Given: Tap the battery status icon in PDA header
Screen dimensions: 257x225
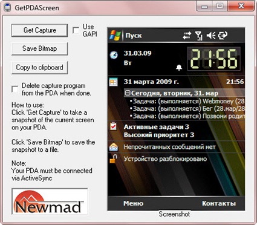Looking at the screenshot, I should click(x=223, y=36).
